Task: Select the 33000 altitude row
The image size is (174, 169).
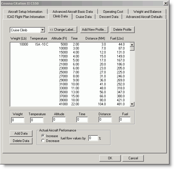Action: pos(70,88)
